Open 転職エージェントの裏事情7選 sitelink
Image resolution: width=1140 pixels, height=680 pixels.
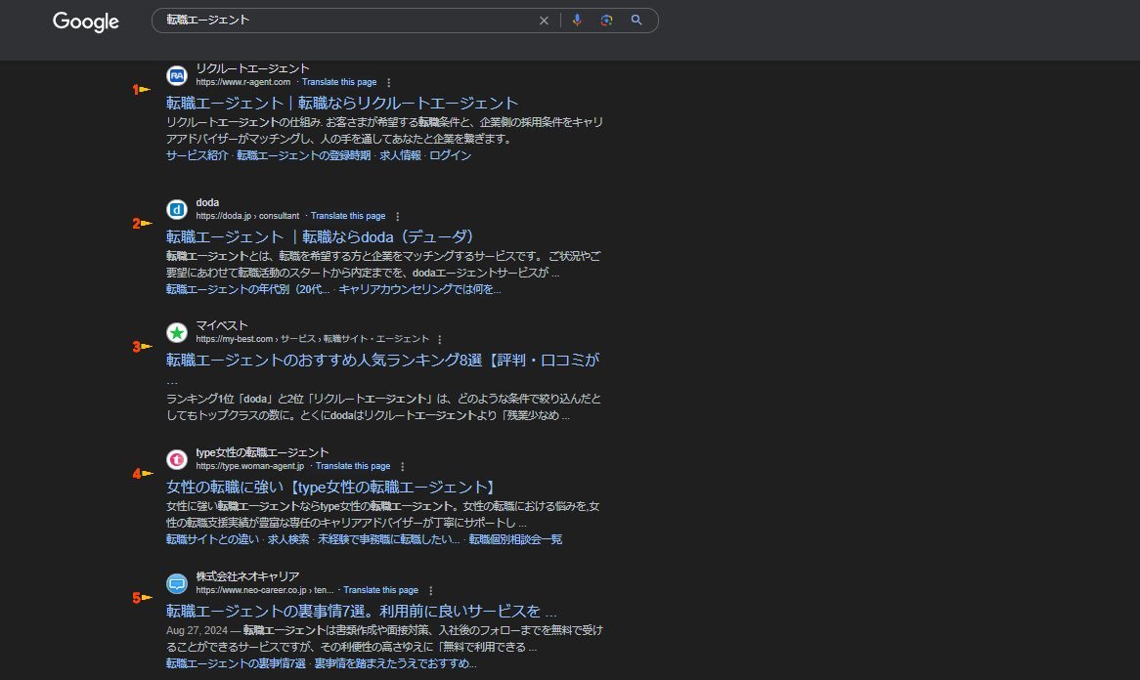coord(236,663)
